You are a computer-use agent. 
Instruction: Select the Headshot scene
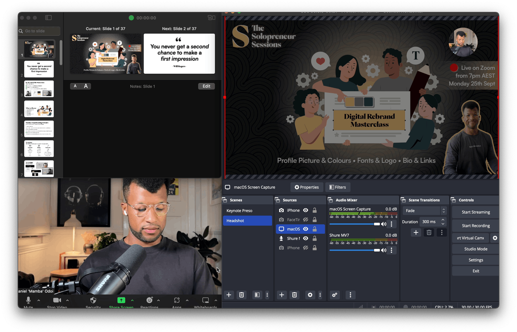(248, 221)
